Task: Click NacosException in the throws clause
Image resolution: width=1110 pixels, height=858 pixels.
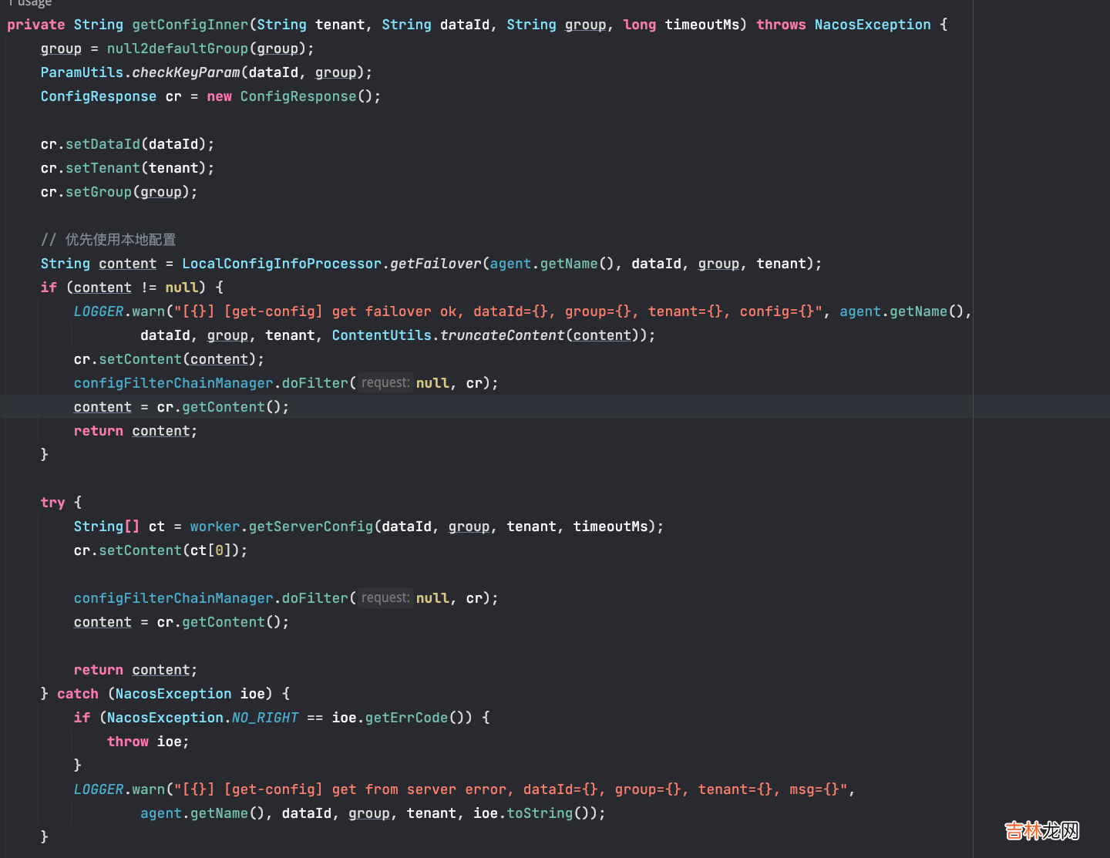Action: tap(872, 25)
